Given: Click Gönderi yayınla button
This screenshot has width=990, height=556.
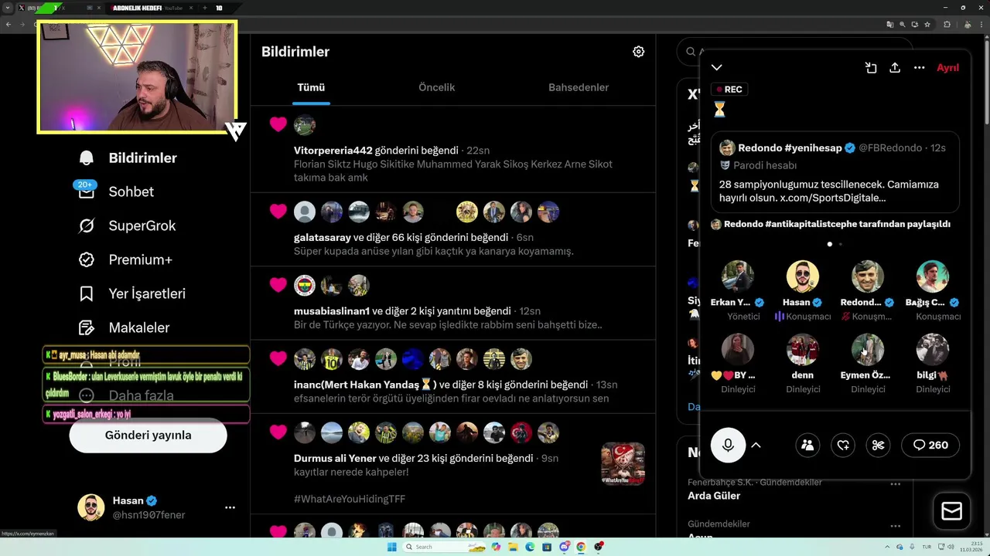Looking at the screenshot, I should point(148,436).
